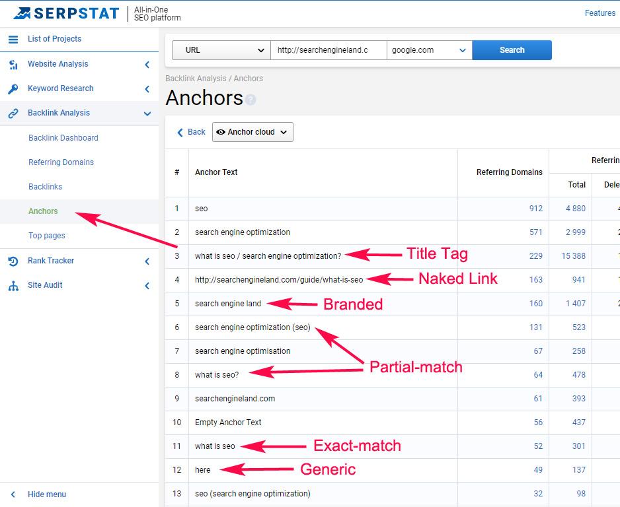This screenshot has width=620, height=507.
Task: Click 163 referring domains for naked link
Action: 536,279
